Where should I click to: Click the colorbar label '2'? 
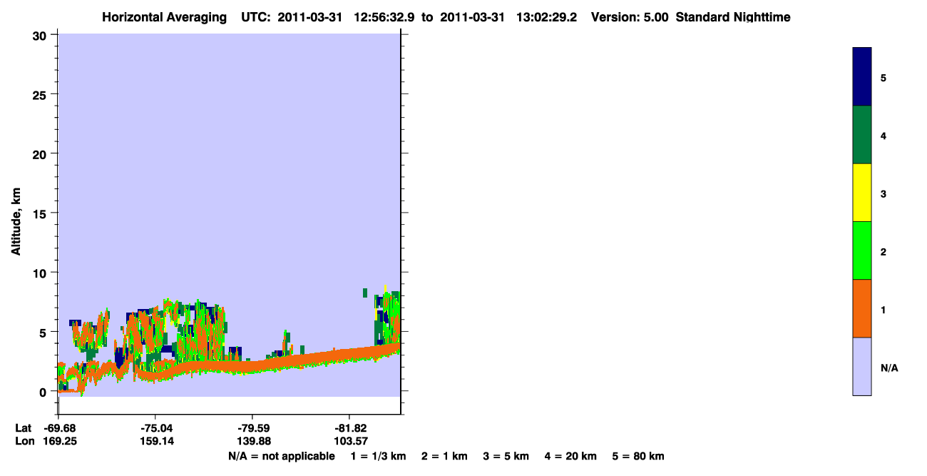pyautogui.click(x=884, y=251)
